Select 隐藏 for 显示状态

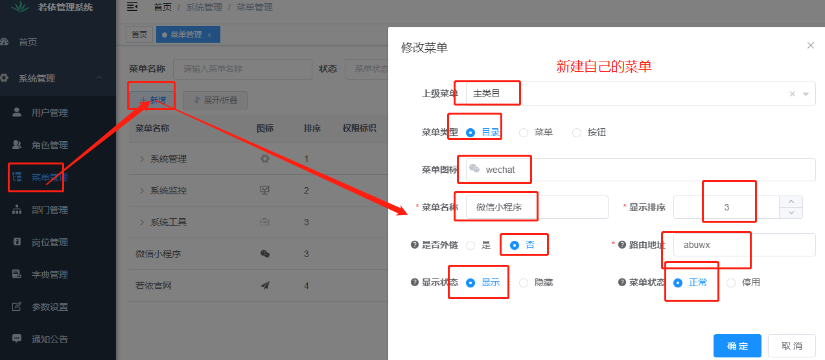pyautogui.click(x=536, y=283)
